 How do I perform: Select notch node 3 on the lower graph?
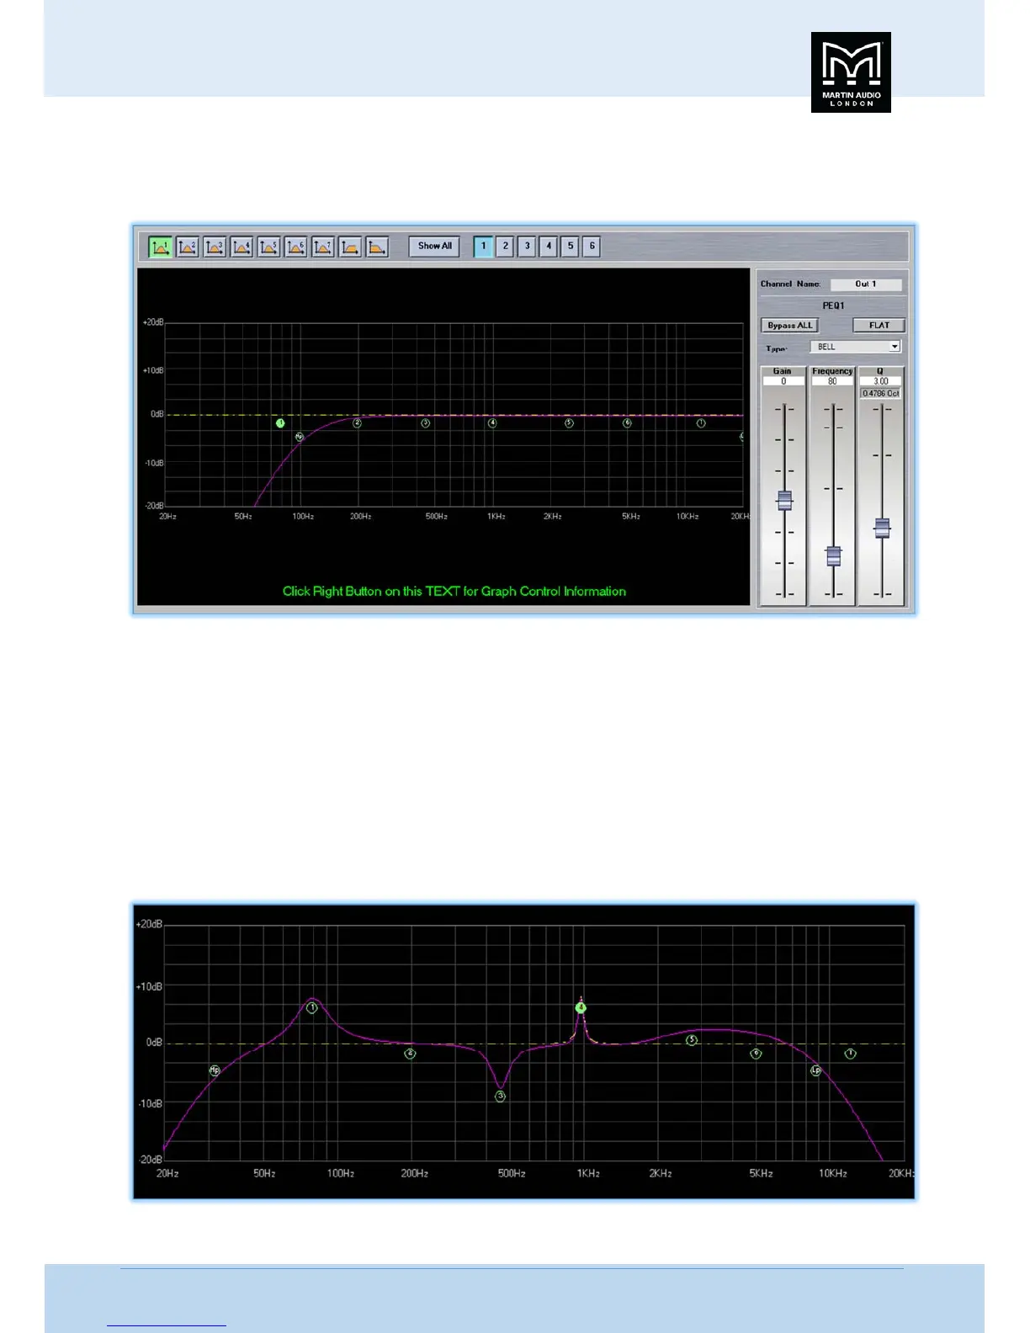tap(501, 1097)
